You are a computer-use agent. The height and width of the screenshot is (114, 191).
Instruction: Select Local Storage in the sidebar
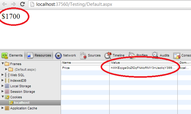pyautogui.click(x=21, y=86)
